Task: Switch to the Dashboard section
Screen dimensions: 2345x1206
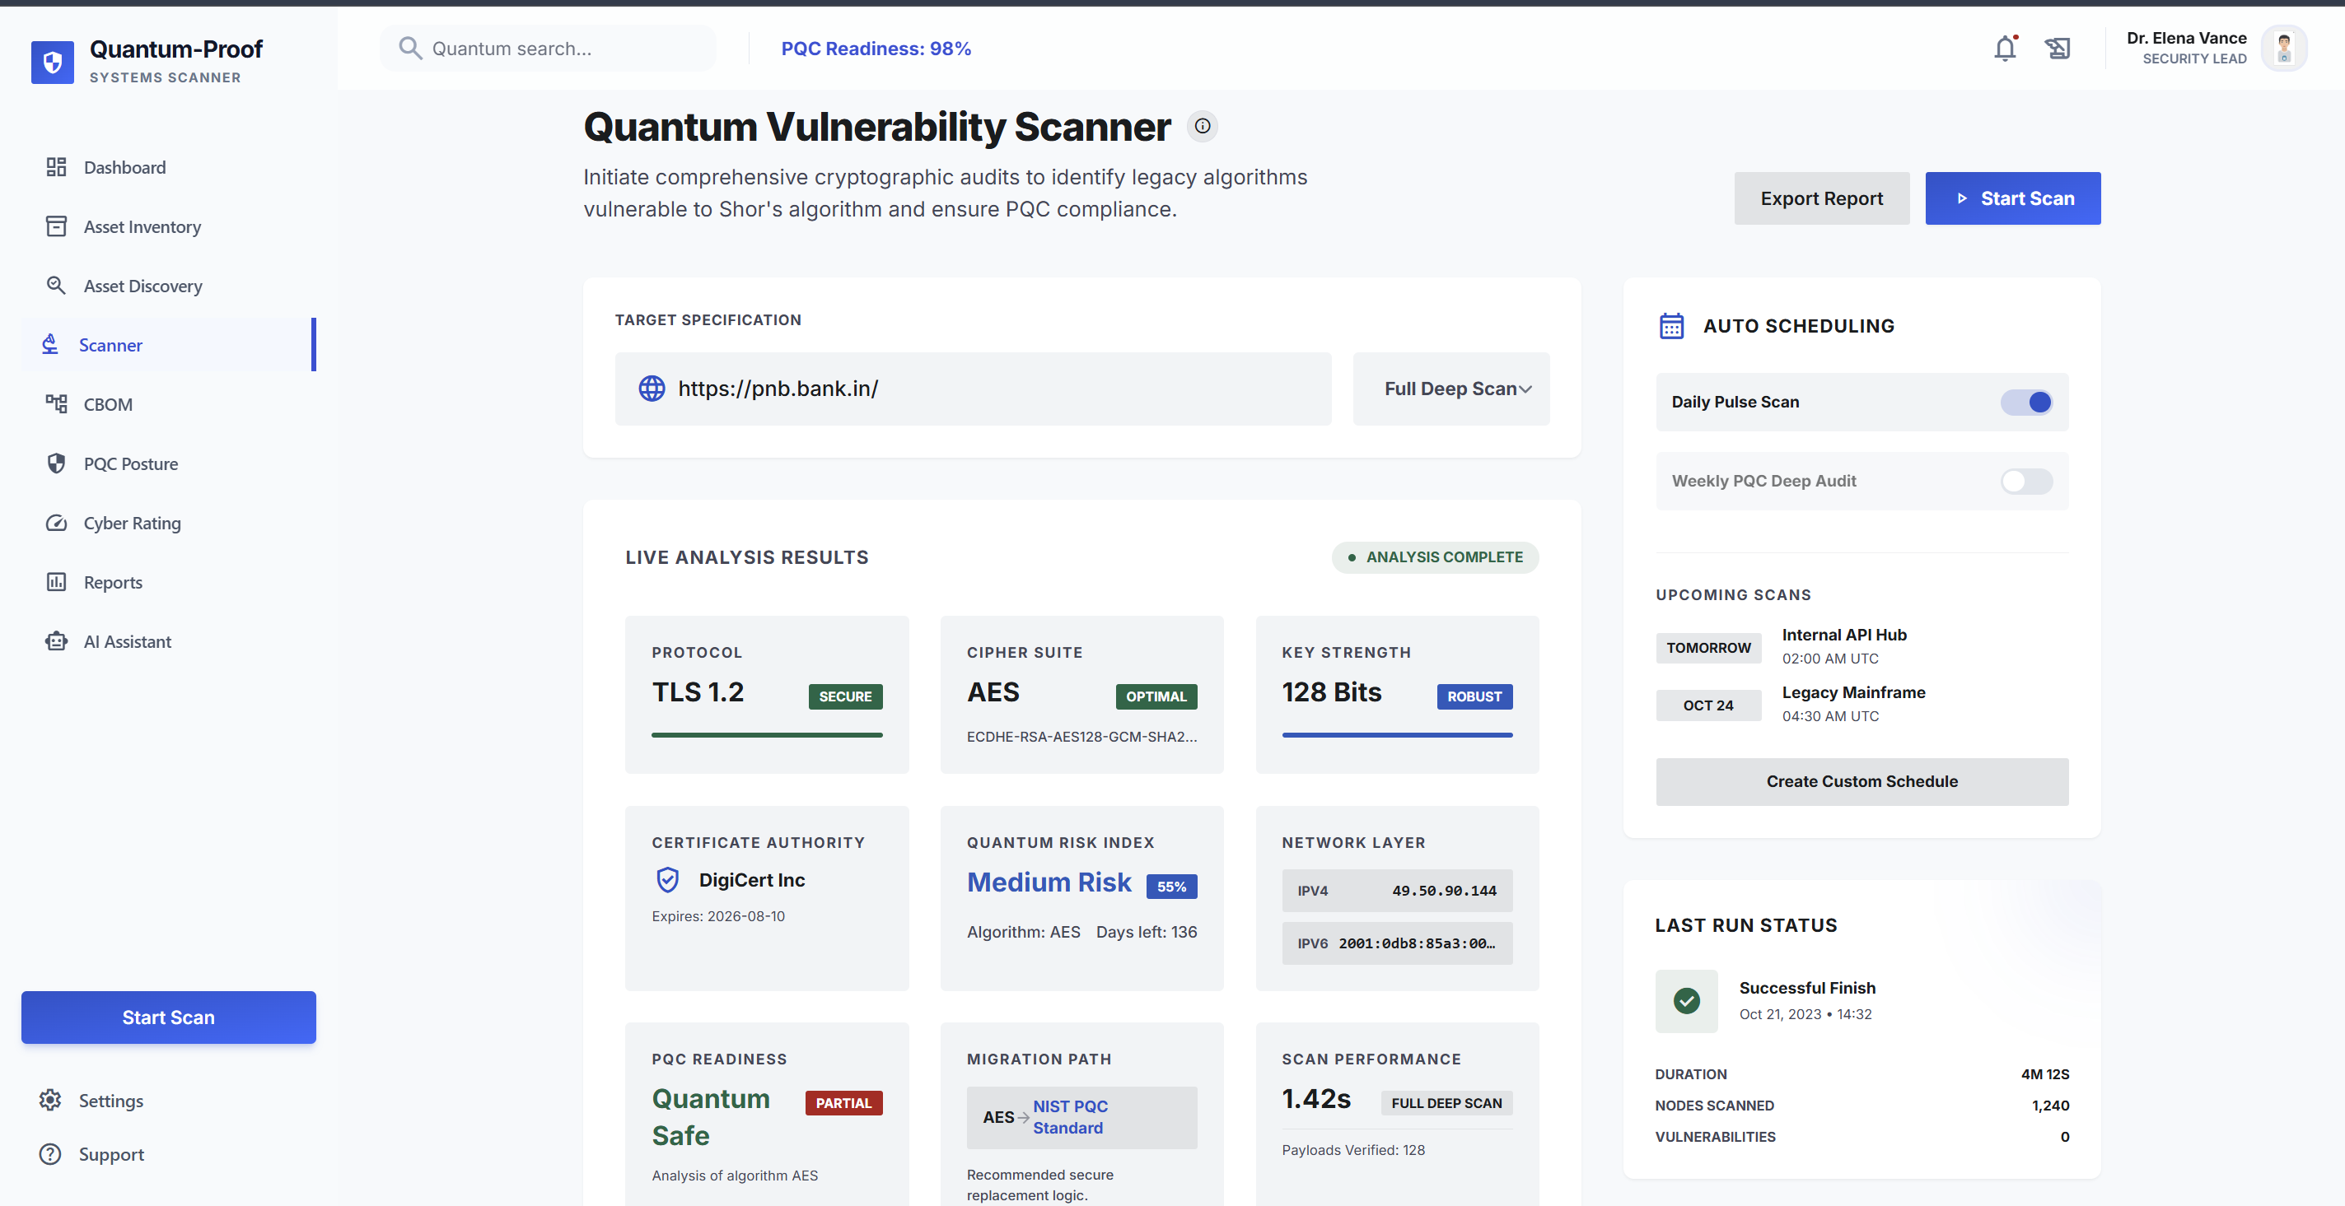Action: pos(124,166)
